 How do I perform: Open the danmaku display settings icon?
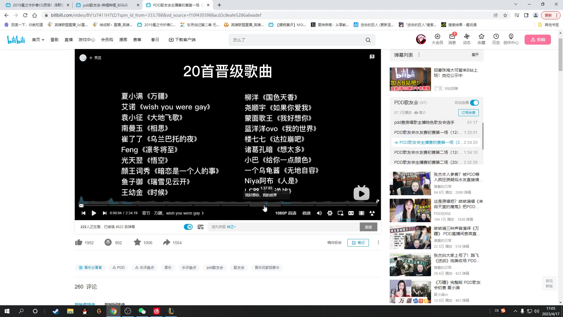(201, 227)
